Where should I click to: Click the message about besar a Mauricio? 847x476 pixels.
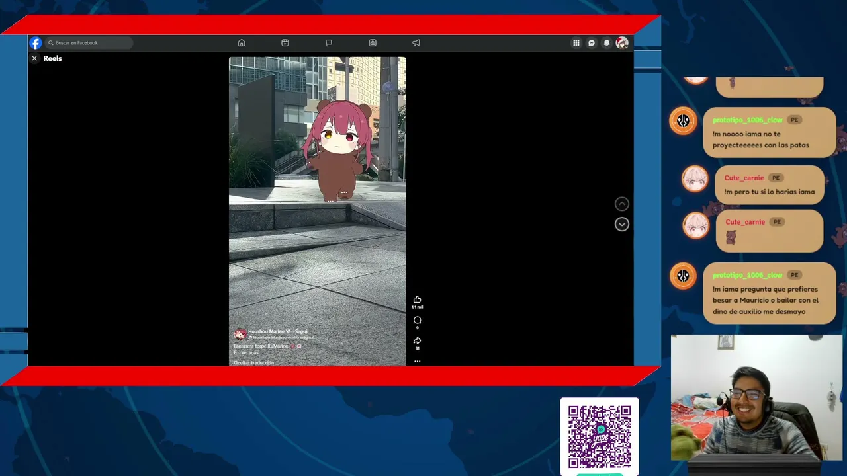(766, 300)
